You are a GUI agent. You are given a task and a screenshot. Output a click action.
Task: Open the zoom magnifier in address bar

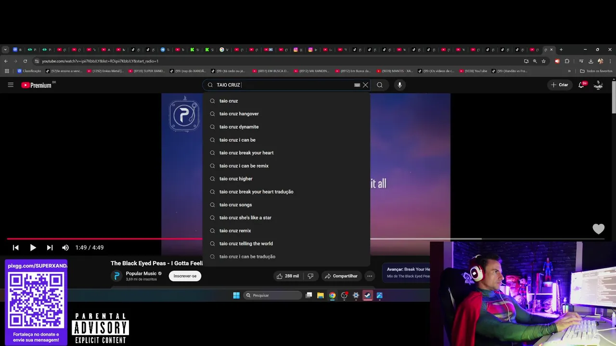(x=535, y=61)
